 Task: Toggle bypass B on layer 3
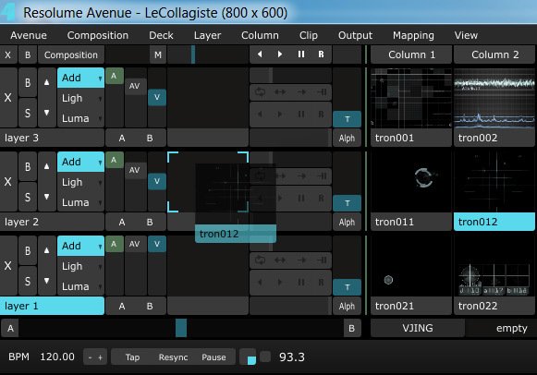28,82
